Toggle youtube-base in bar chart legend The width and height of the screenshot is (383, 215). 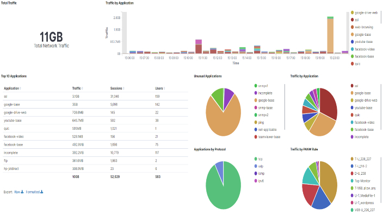[x=362, y=42]
